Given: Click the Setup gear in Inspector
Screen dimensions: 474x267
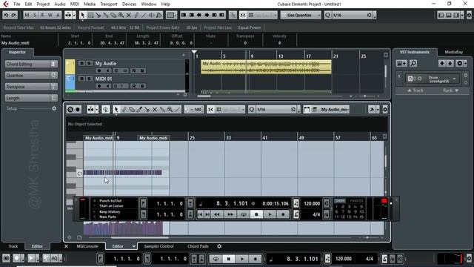Looking at the screenshot, I should [54, 108].
